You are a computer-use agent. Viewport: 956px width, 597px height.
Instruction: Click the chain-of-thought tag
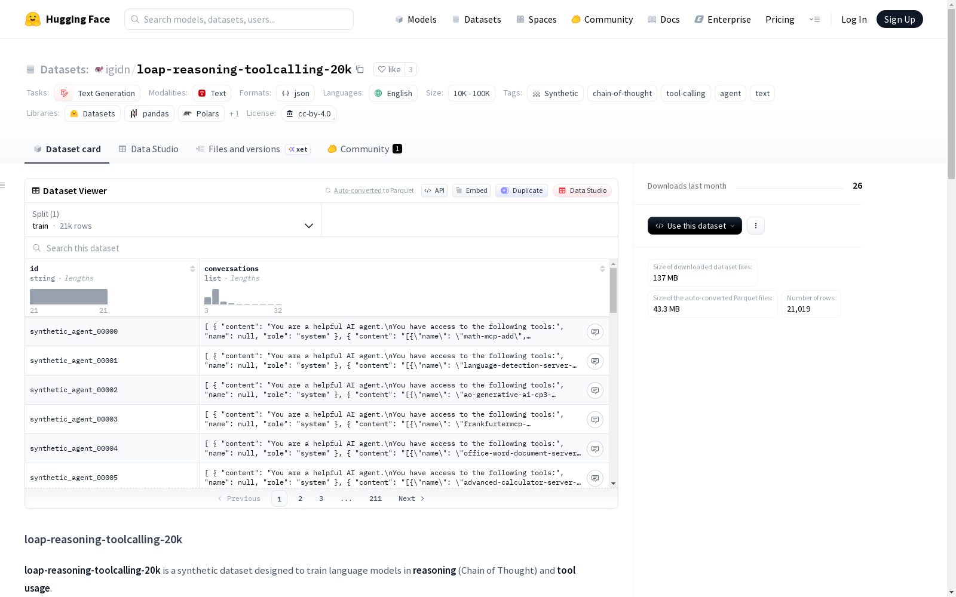tap(622, 93)
